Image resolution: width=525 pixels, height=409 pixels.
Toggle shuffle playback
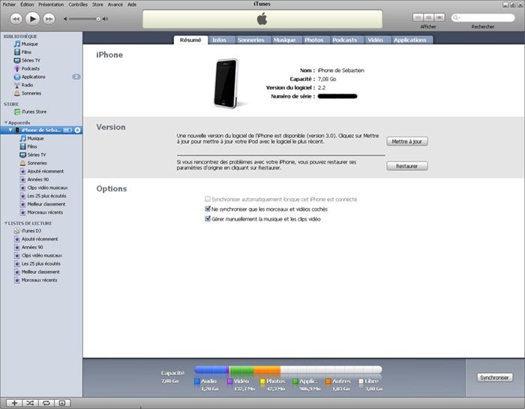pyautogui.click(x=30, y=403)
